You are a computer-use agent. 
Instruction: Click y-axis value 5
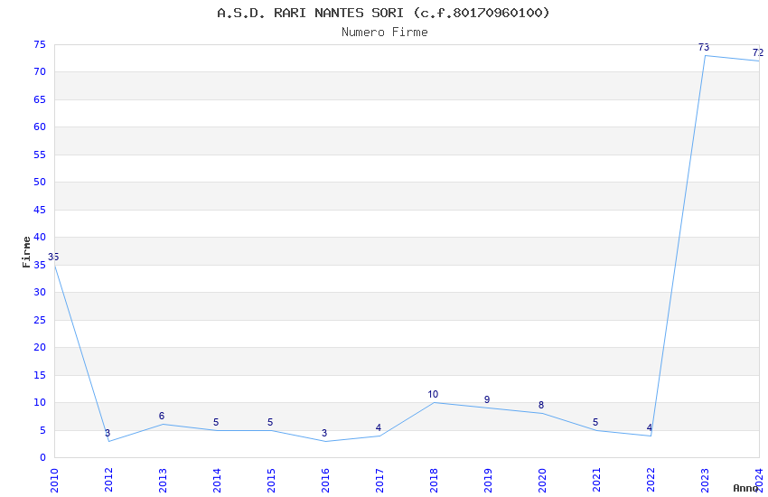point(42,430)
